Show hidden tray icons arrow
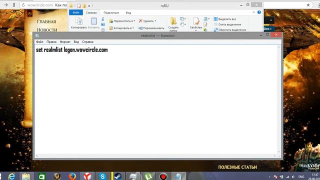 [269, 177]
